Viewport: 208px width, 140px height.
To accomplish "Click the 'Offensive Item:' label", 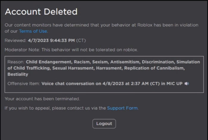I will pos(24,84).
